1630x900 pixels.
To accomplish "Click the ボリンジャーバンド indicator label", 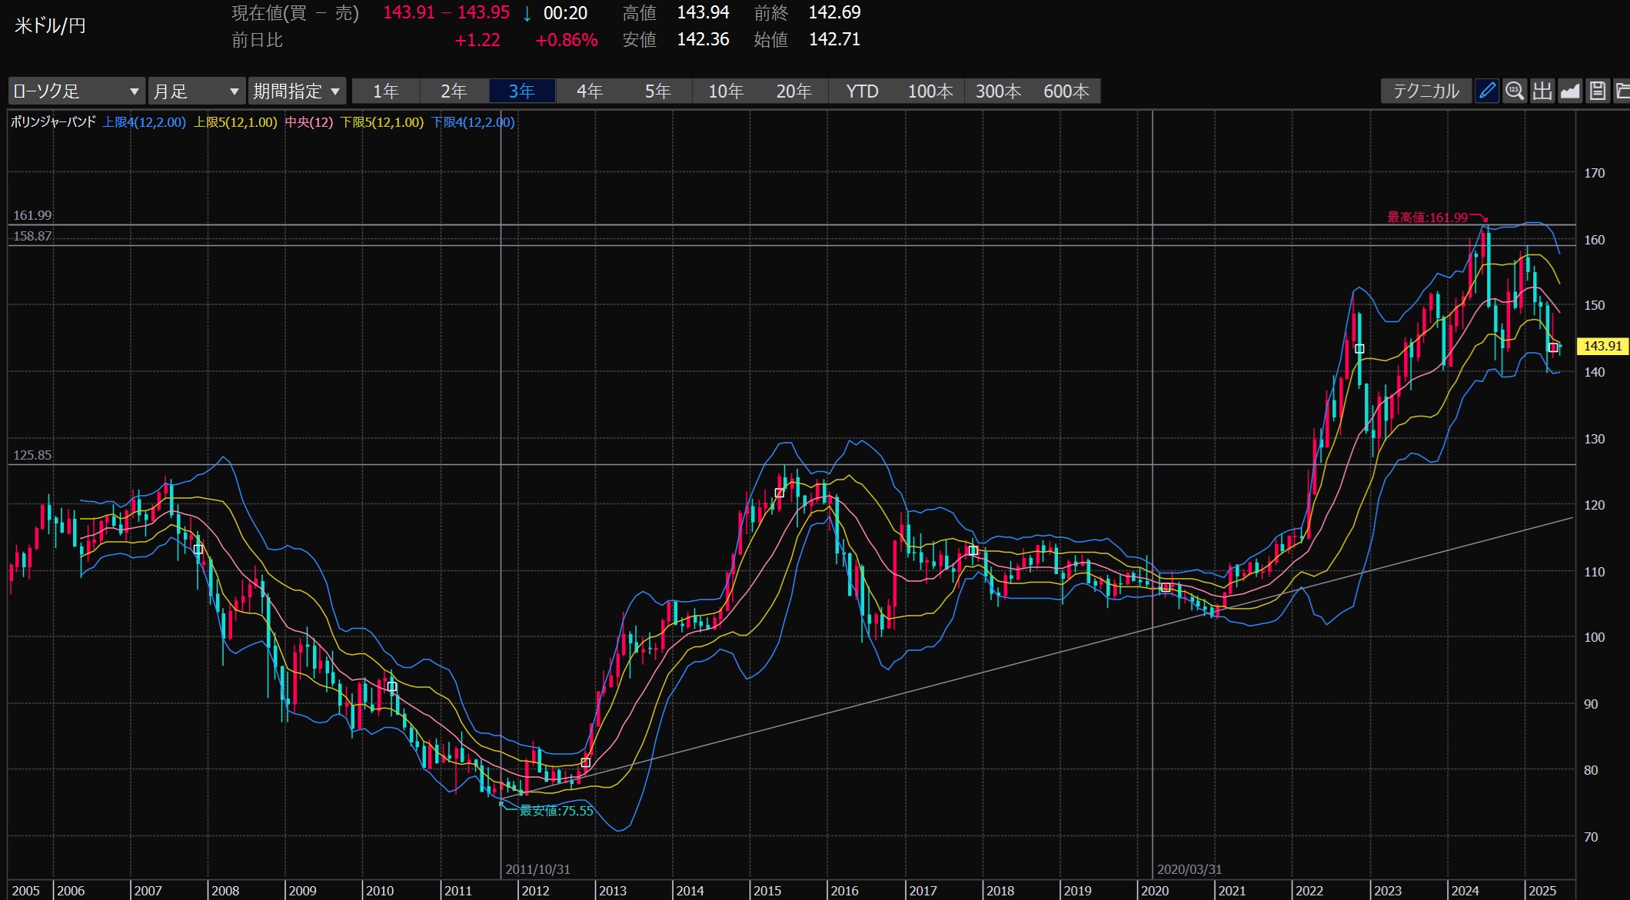I will pos(53,121).
